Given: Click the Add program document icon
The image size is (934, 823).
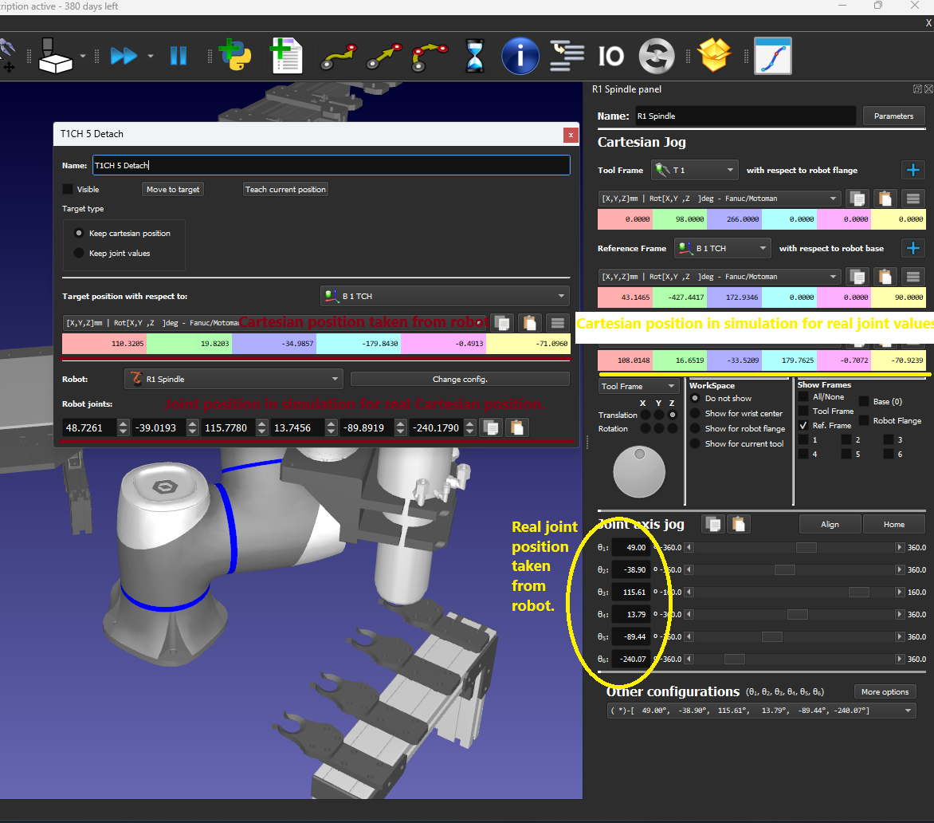Looking at the screenshot, I should pos(286,57).
